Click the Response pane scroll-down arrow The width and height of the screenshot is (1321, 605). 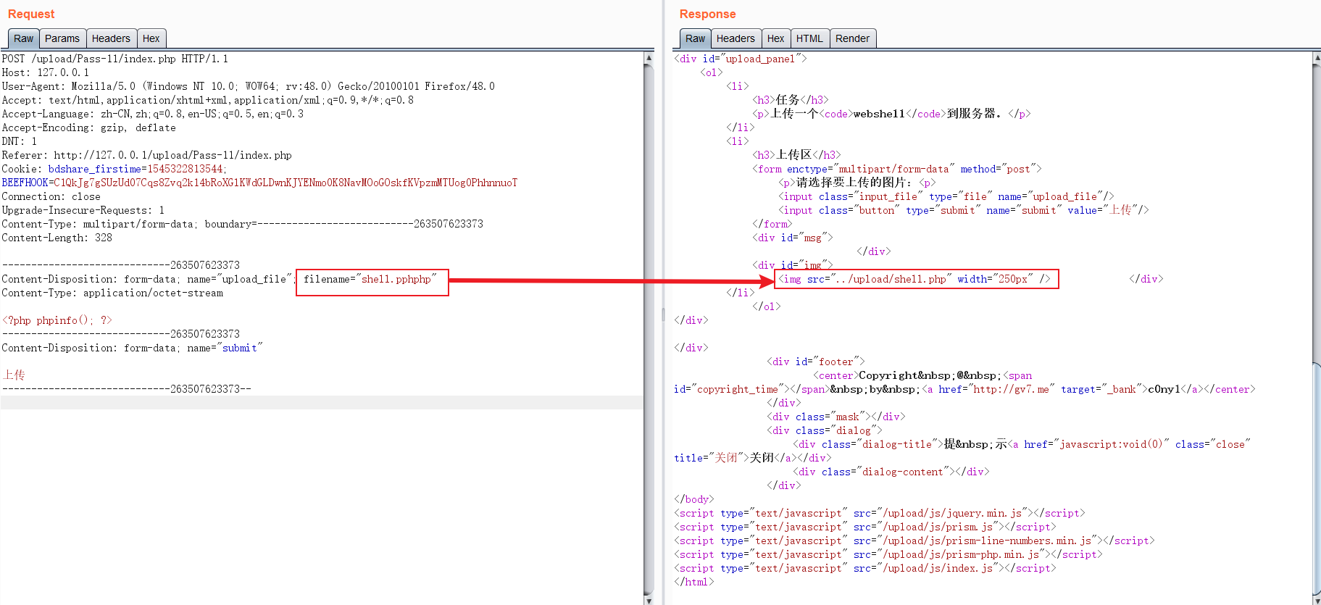(x=1317, y=600)
